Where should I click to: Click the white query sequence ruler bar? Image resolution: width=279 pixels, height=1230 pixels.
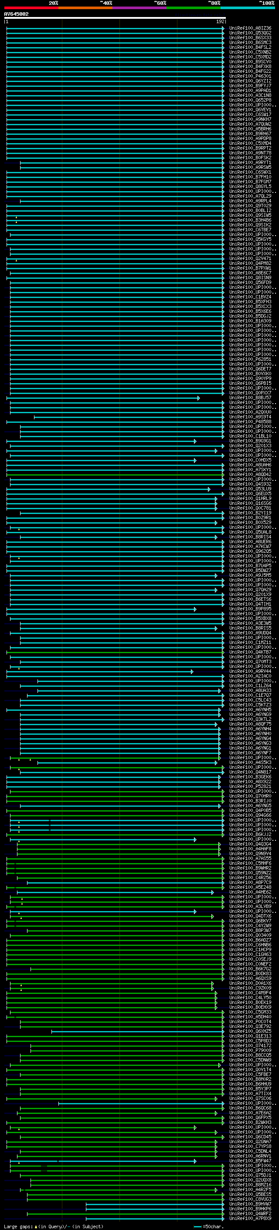tap(115, 17)
